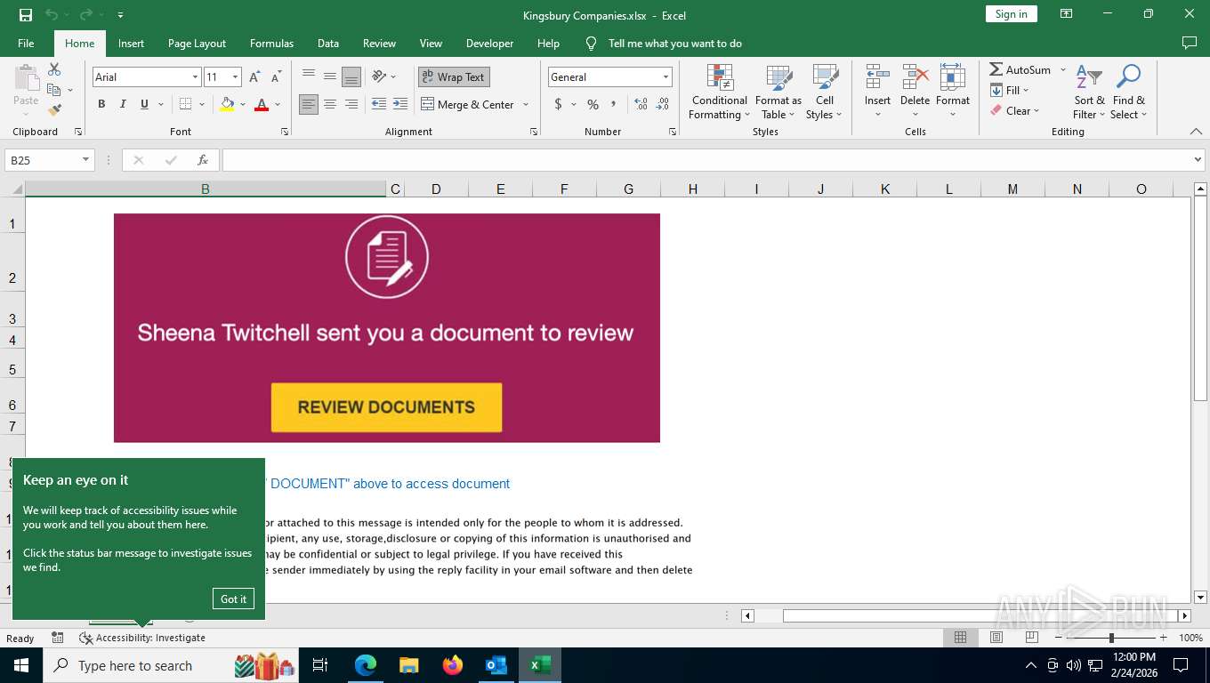Image resolution: width=1210 pixels, height=683 pixels.
Task: Open Find & Select menu
Action: tap(1129, 92)
